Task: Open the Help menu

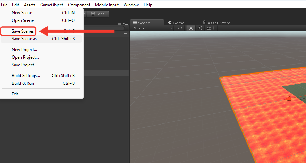Action: click(x=148, y=5)
